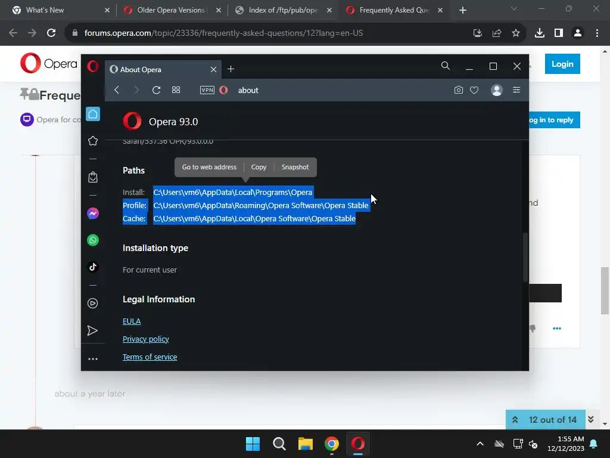Click the Cache path text
Screen dimensions: 610x458
pos(254,219)
